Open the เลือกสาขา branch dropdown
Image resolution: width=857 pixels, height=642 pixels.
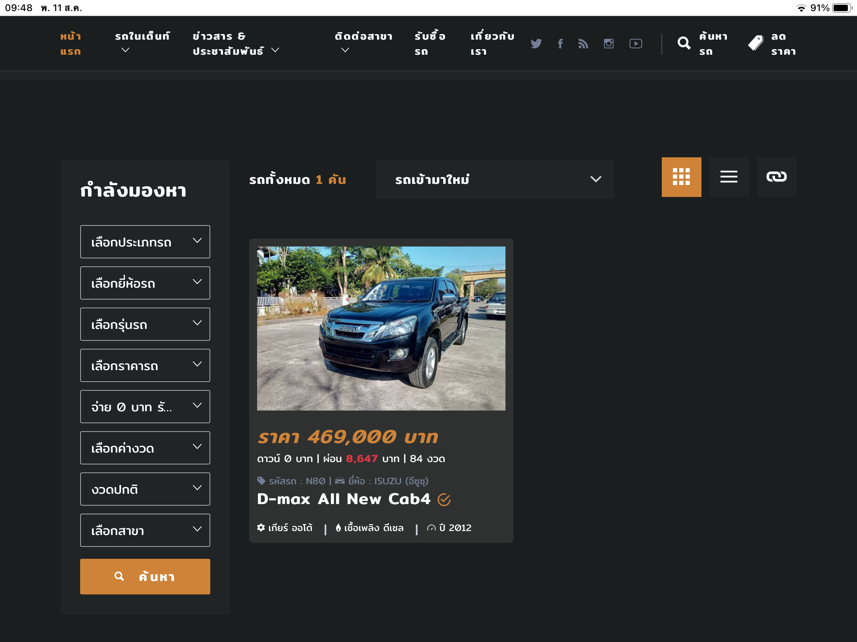(145, 530)
